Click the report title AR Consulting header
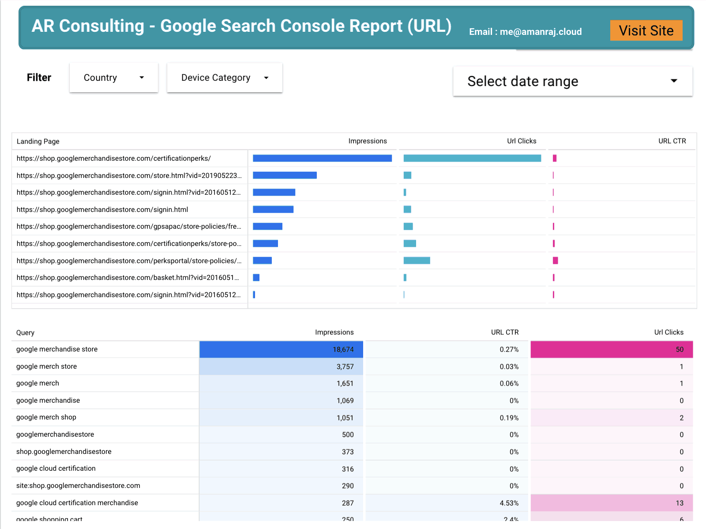Screen dimensions: 706x529 pyautogui.click(x=241, y=26)
